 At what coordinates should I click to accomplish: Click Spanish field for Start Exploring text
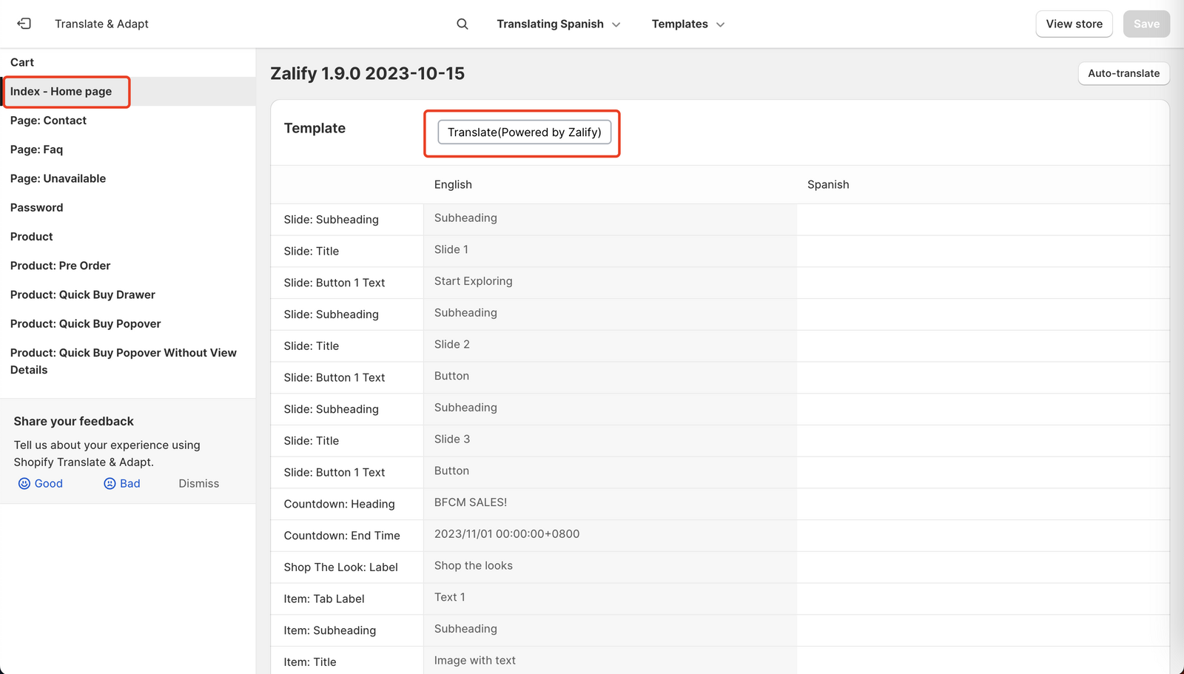(982, 283)
